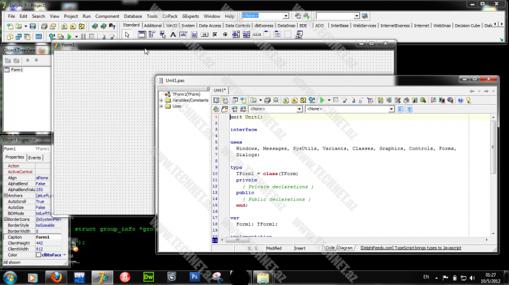Click the green Run arrow in the editor toolbar
Screen dimensions: 509x285
[322, 100]
